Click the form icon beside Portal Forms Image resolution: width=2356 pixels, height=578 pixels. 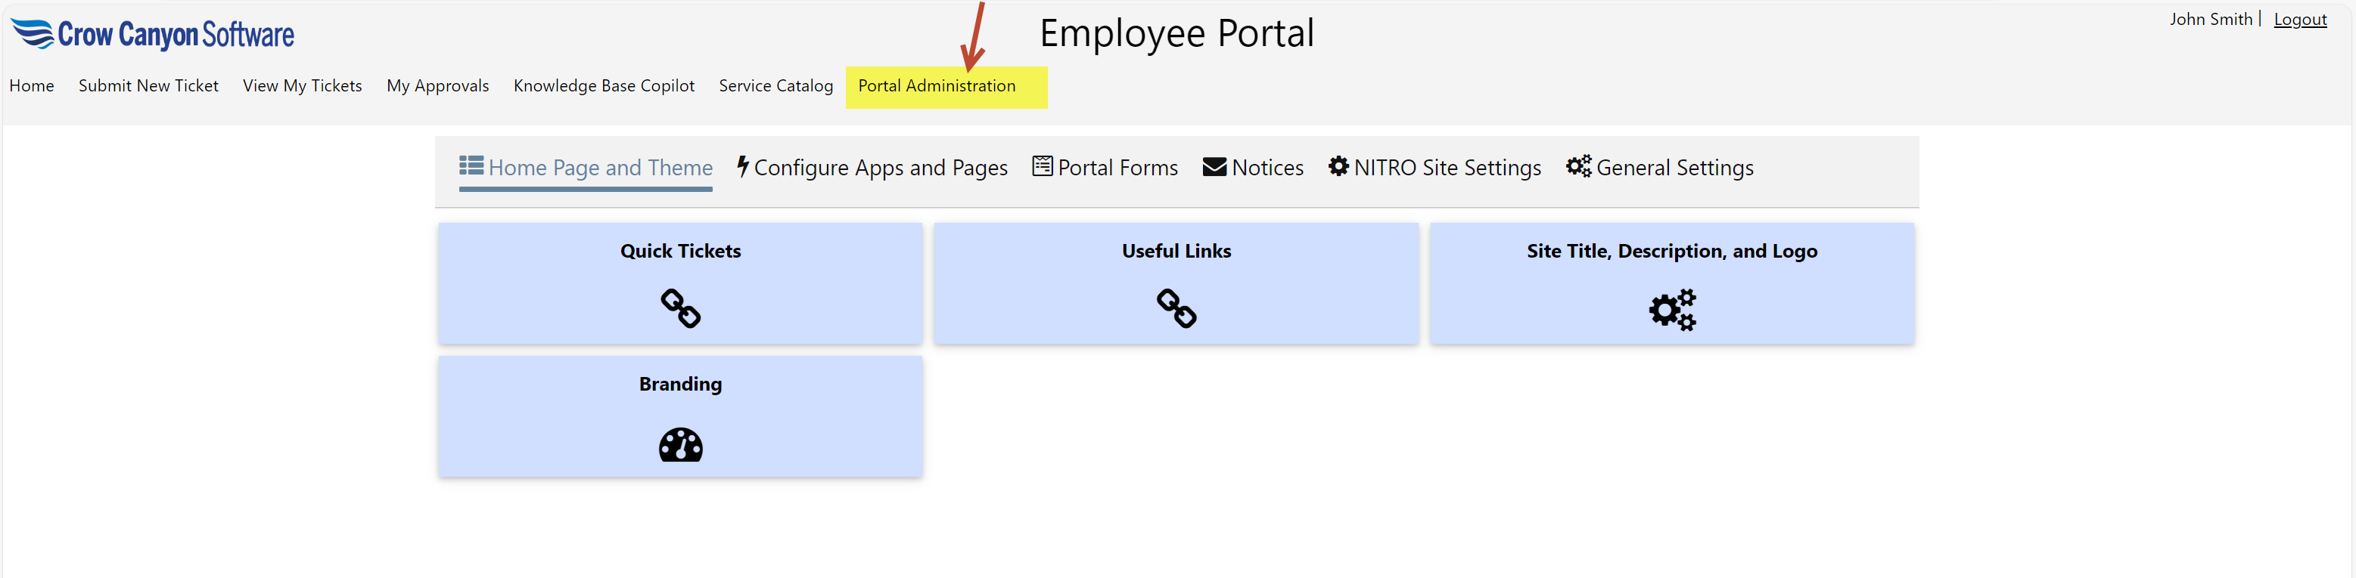click(1042, 166)
